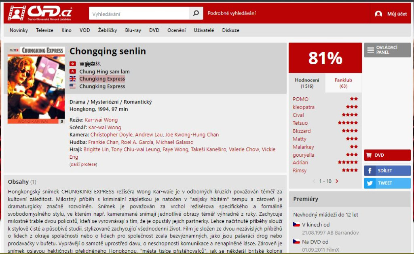
Task: Open Roel A. García link
Action: (137, 142)
